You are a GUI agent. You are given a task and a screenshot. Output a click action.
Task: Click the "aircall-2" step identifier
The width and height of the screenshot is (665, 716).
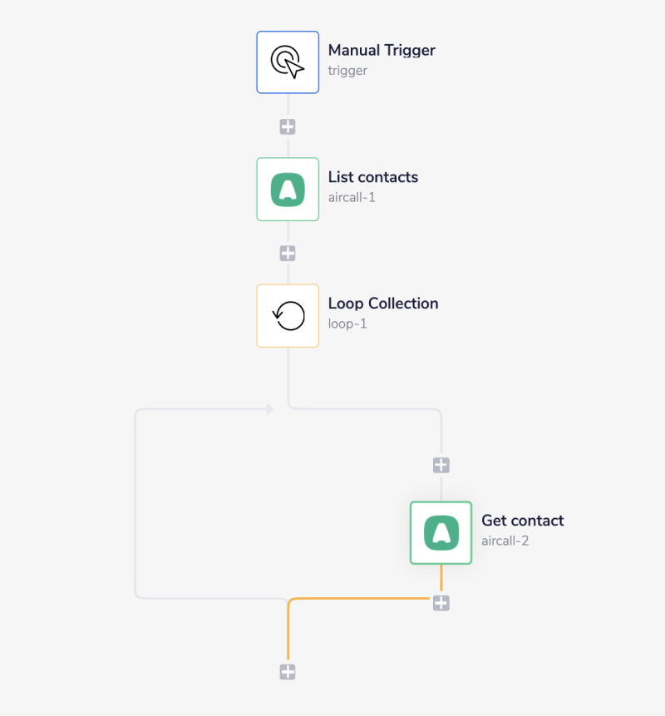[x=505, y=541]
